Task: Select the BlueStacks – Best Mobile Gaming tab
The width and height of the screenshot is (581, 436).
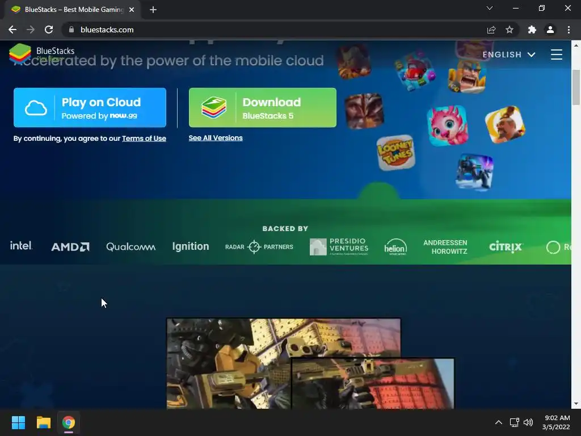Action: coord(73,10)
